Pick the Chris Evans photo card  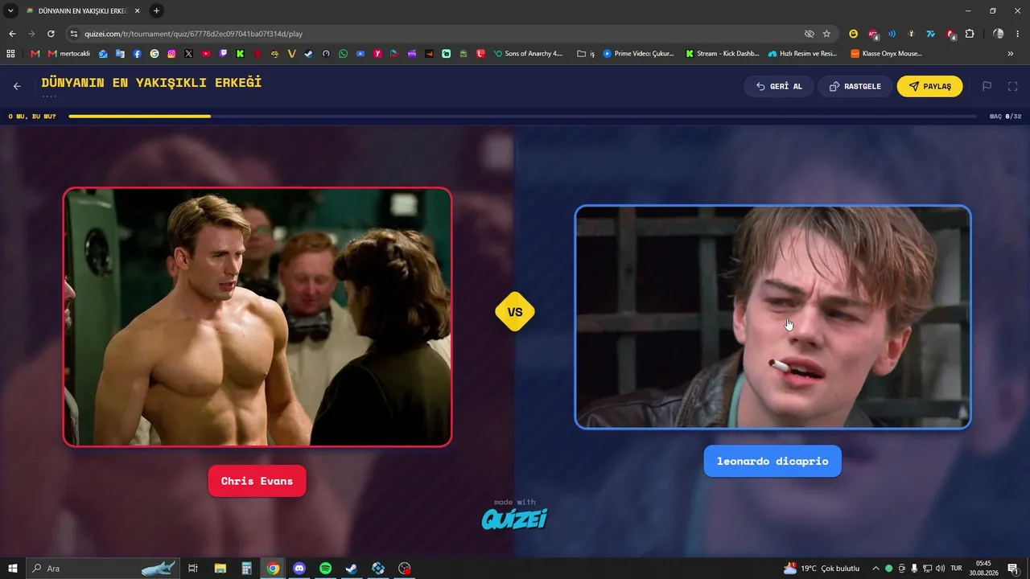coord(257,317)
